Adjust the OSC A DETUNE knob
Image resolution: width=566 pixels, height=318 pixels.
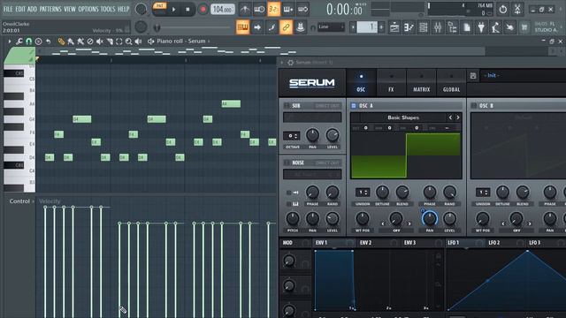click(382, 193)
